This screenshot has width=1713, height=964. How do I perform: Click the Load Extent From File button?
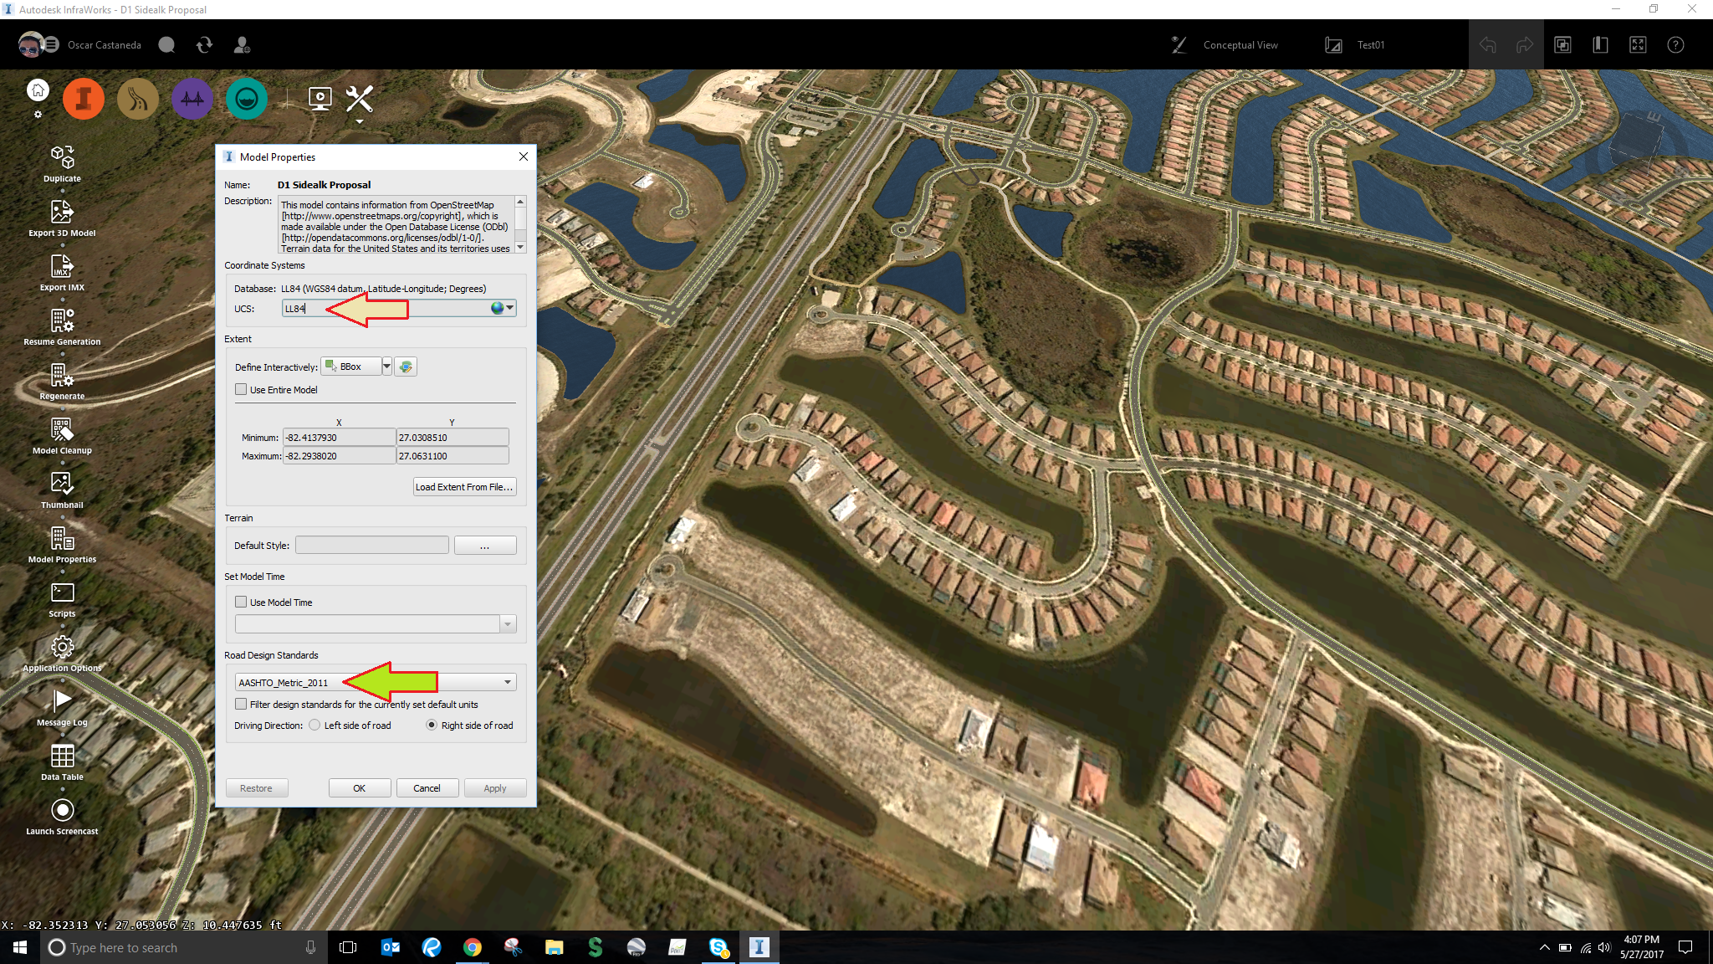click(x=463, y=486)
